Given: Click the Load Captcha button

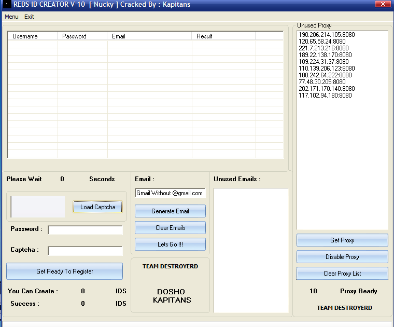Looking at the screenshot, I should coord(98,207).
